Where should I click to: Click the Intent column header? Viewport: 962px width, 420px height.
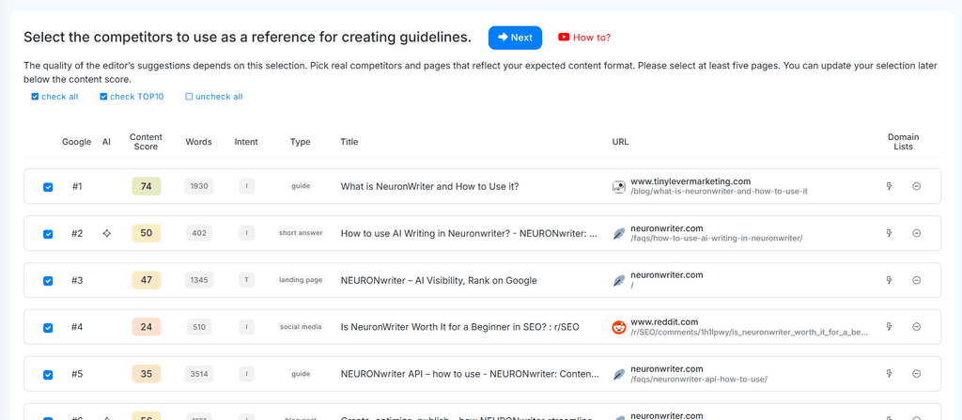pos(246,142)
